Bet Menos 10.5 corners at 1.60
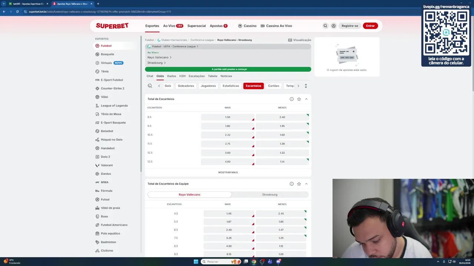Viewport: 474px width, 266px height. point(282,135)
